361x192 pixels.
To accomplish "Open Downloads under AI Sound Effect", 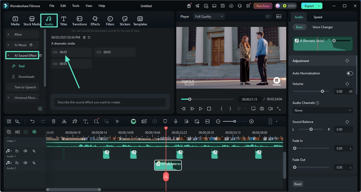I will [x=23, y=76].
